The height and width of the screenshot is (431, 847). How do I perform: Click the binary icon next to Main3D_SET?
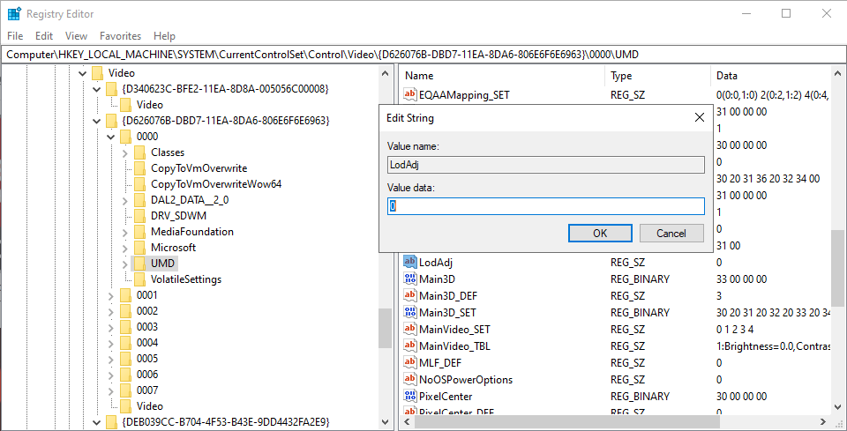tap(410, 312)
